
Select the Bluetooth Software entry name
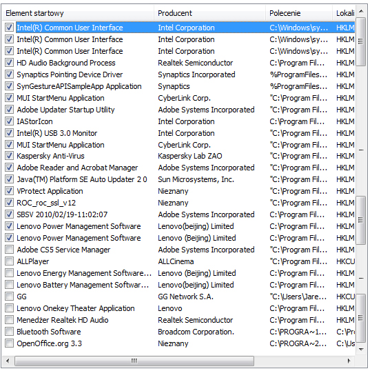click(x=49, y=332)
